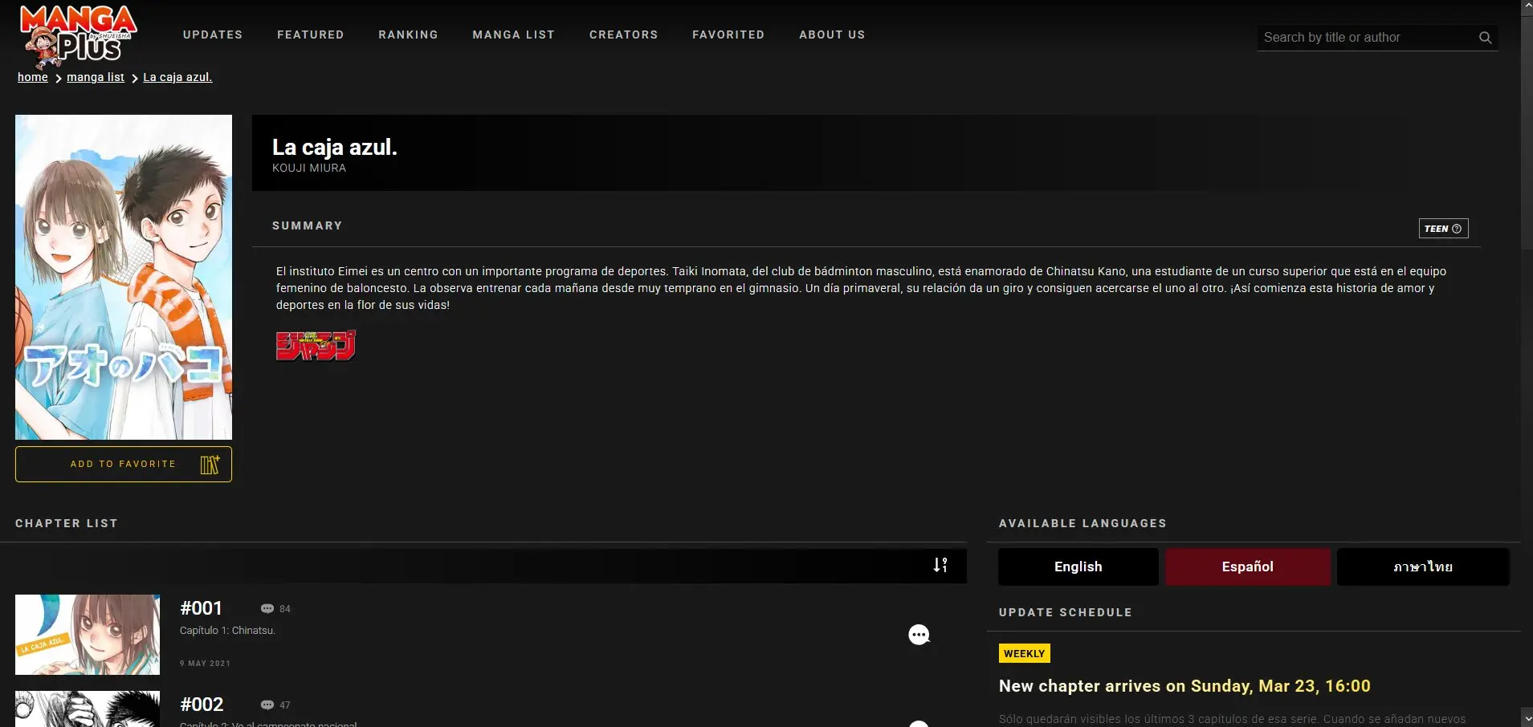This screenshot has width=1533, height=727.
Task: Click the La caja azul. title heading
Action: point(335,147)
